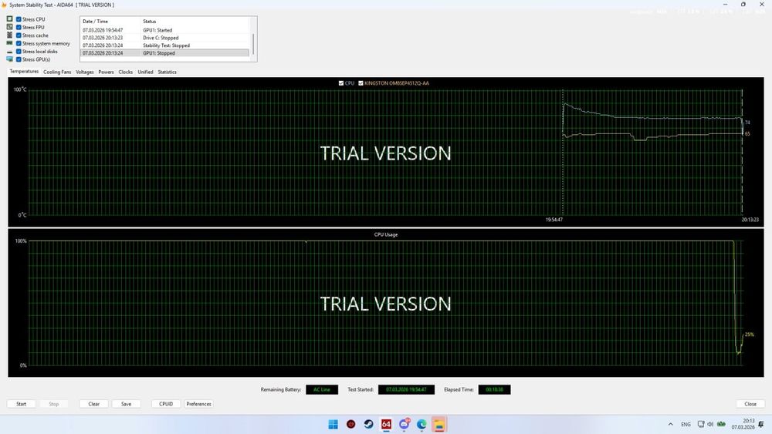Open the Statistics tab
This screenshot has height=434, width=772.
point(167,72)
